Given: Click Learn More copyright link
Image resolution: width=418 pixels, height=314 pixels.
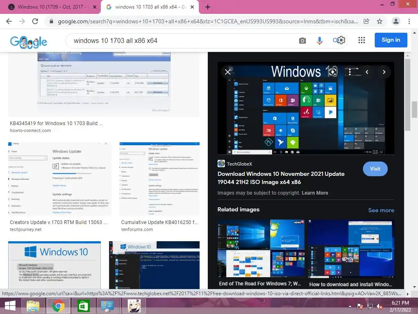Looking at the screenshot, I should coord(315,193).
